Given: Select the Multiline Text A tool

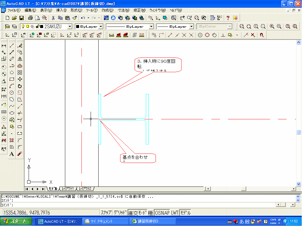Looking at the screenshot, I should [12, 154].
